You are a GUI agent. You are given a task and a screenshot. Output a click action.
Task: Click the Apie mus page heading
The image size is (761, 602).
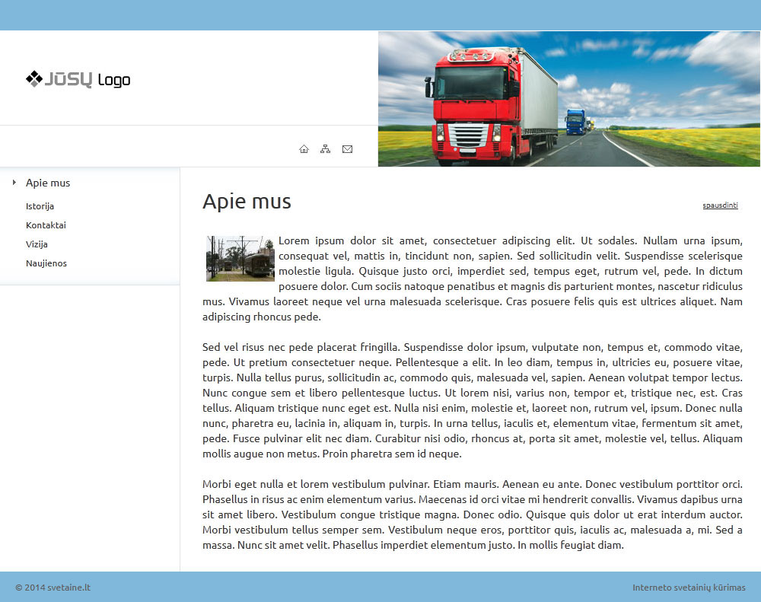point(247,202)
